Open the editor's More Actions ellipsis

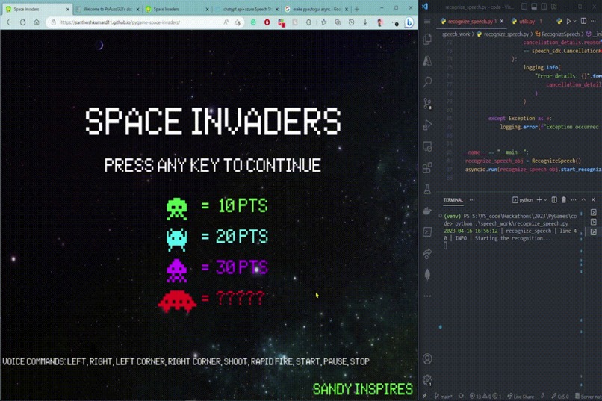pos(594,22)
